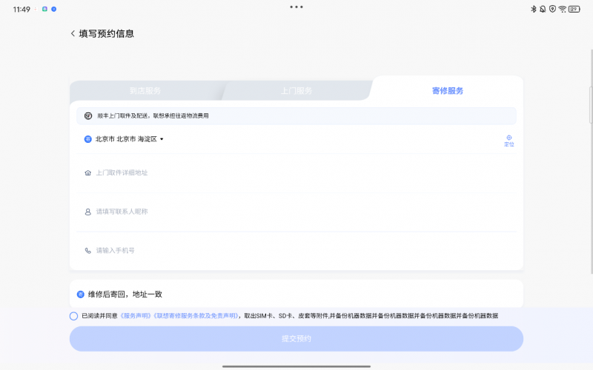Viewport: 593px width, 370px height.
Task: Tap the SF Express logo icon
Action: 88,116
